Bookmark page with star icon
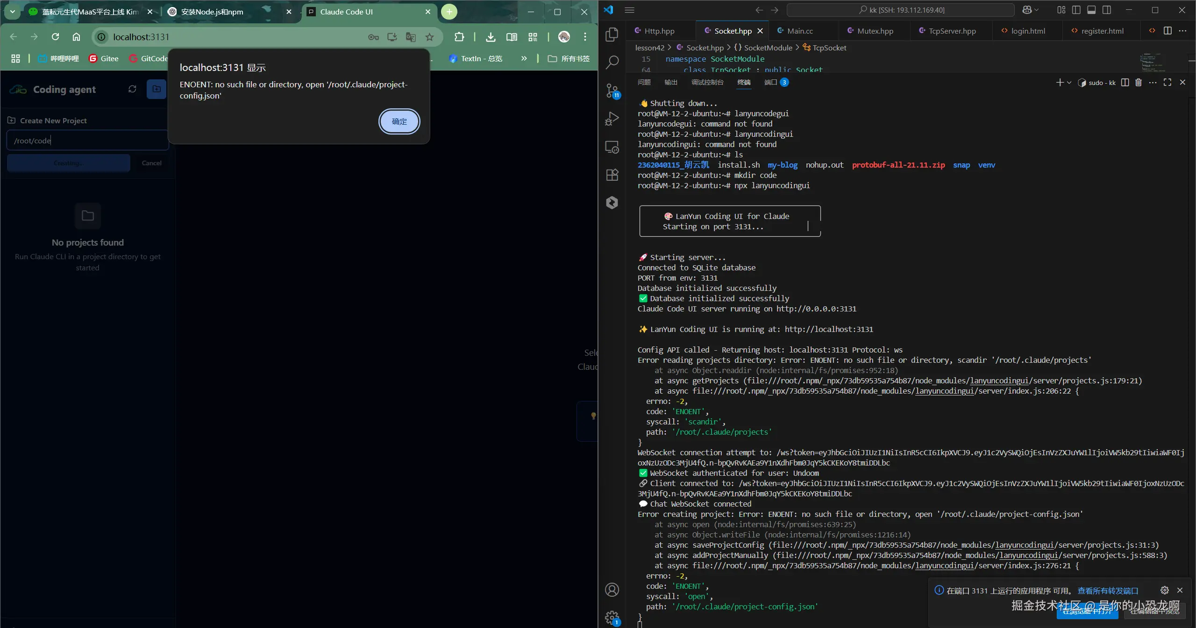Viewport: 1196px width, 628px height. tap(429, 37)
